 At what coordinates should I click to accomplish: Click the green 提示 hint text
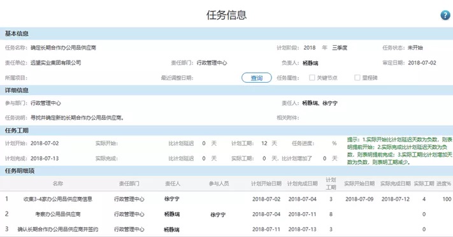point(399,151)
